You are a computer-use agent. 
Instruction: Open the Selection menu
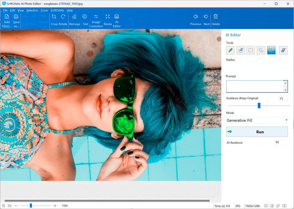[32, 10]
